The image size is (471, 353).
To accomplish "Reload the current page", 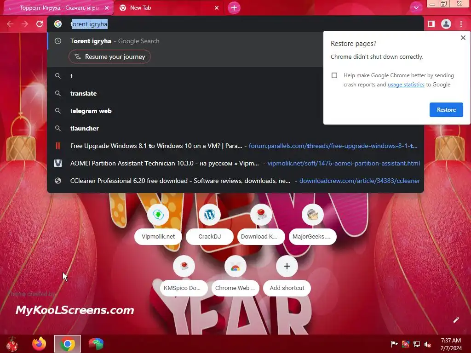I will coord(40,24).
